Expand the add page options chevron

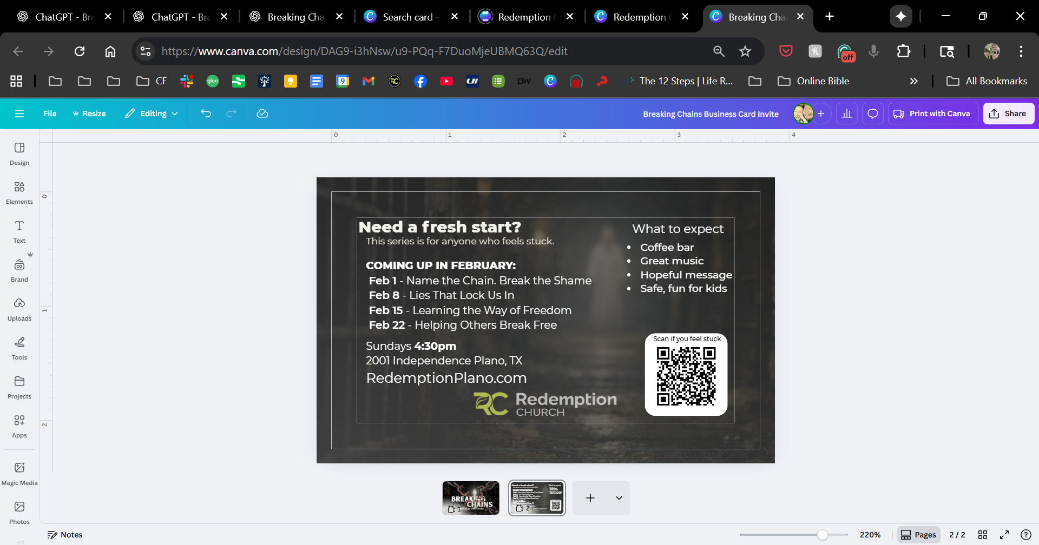(x=619, y=498)
